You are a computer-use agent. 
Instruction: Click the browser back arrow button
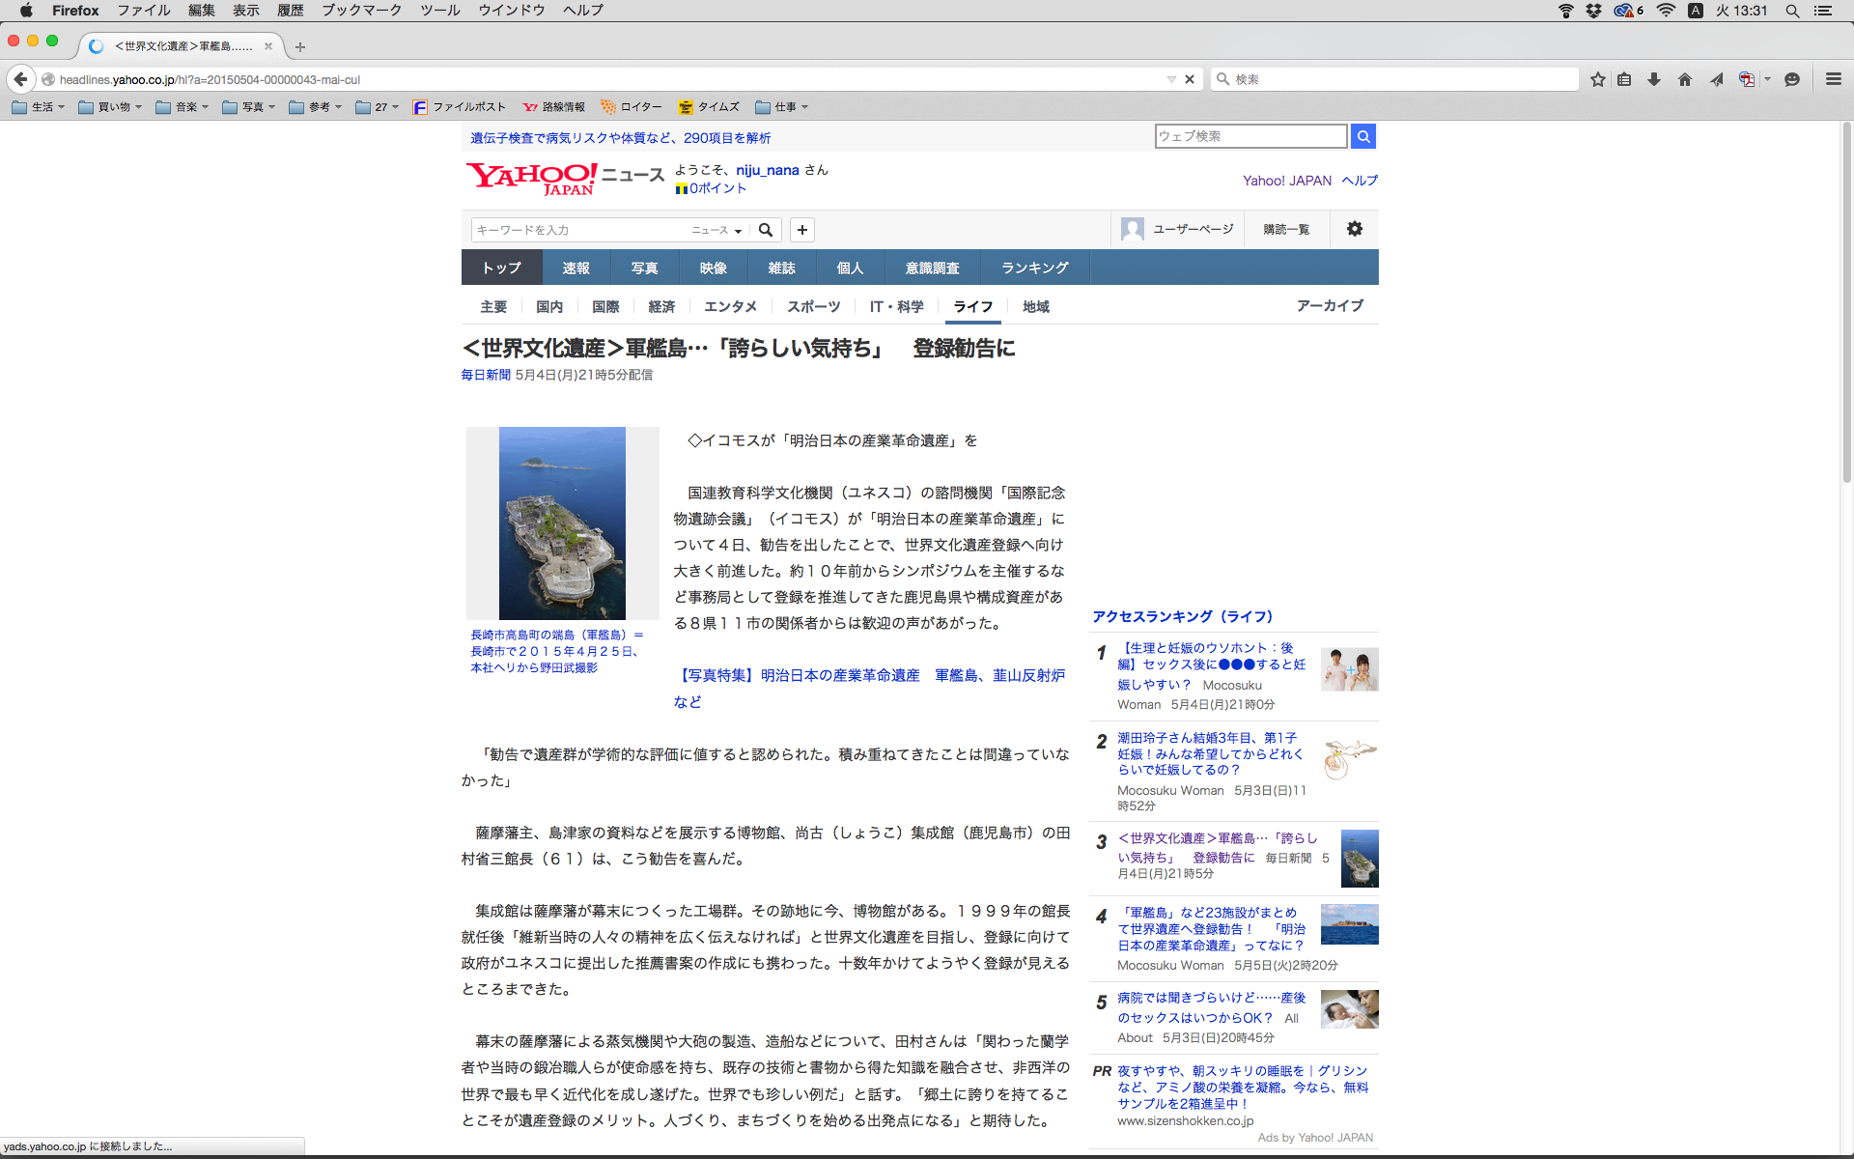(20, 79)
